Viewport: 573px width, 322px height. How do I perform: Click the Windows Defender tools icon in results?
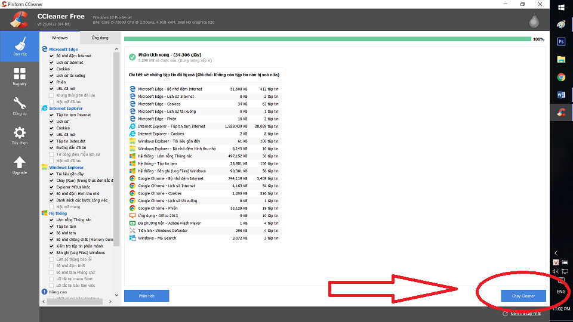coord(133,230)
